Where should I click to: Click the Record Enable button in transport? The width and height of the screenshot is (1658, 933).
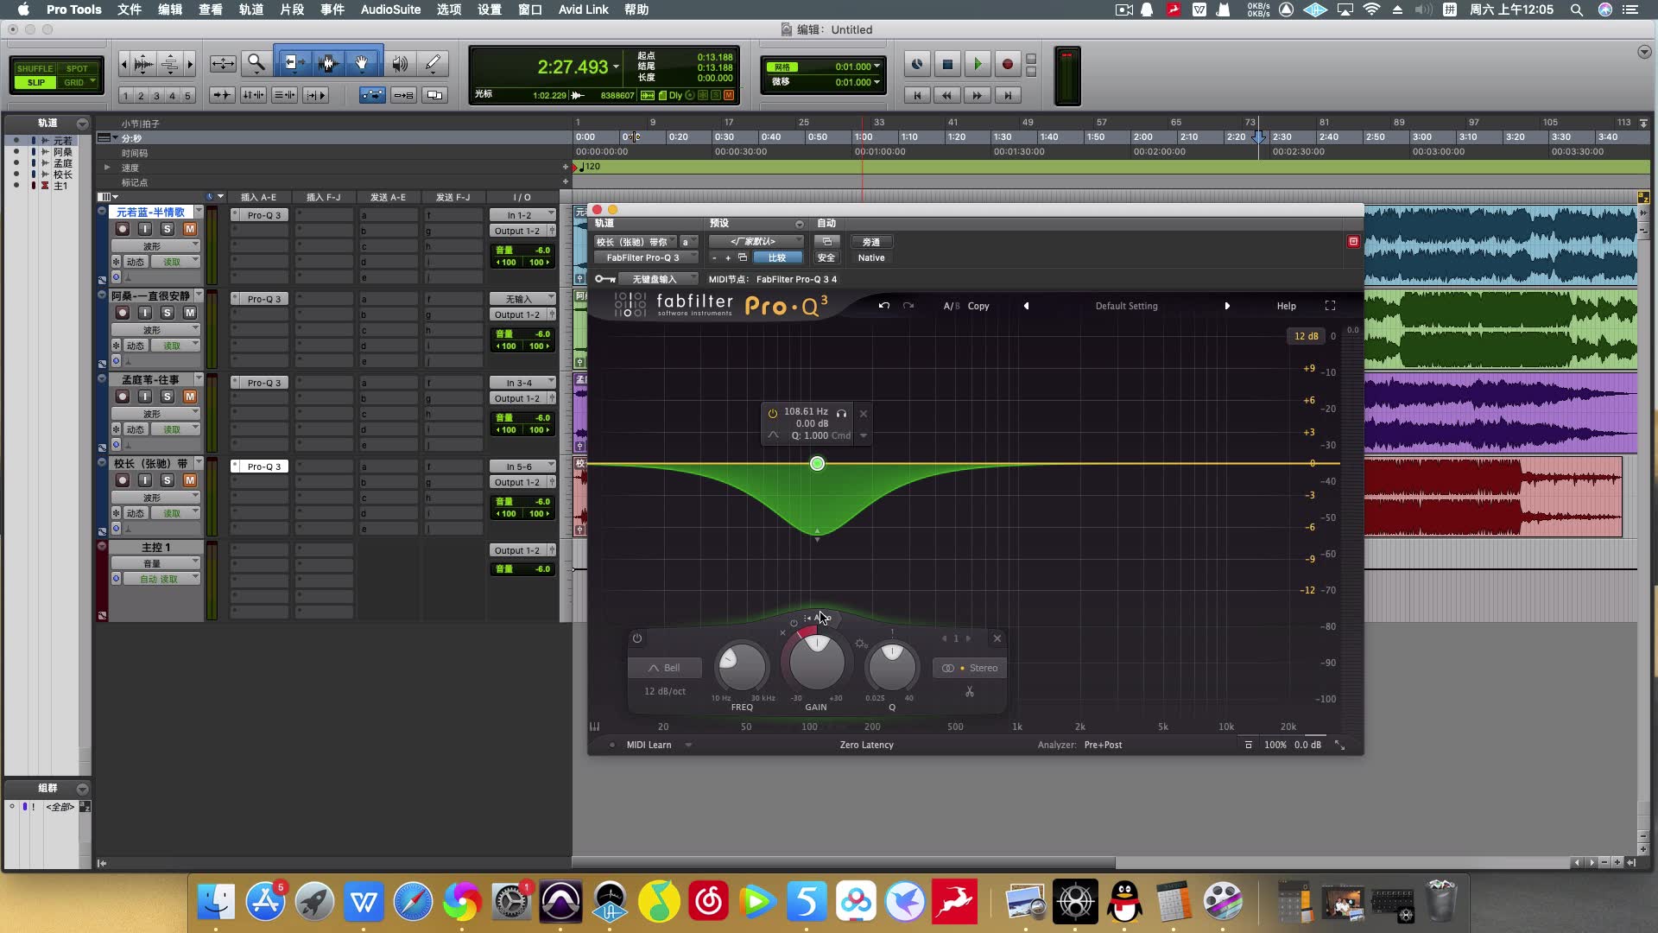1005,64
